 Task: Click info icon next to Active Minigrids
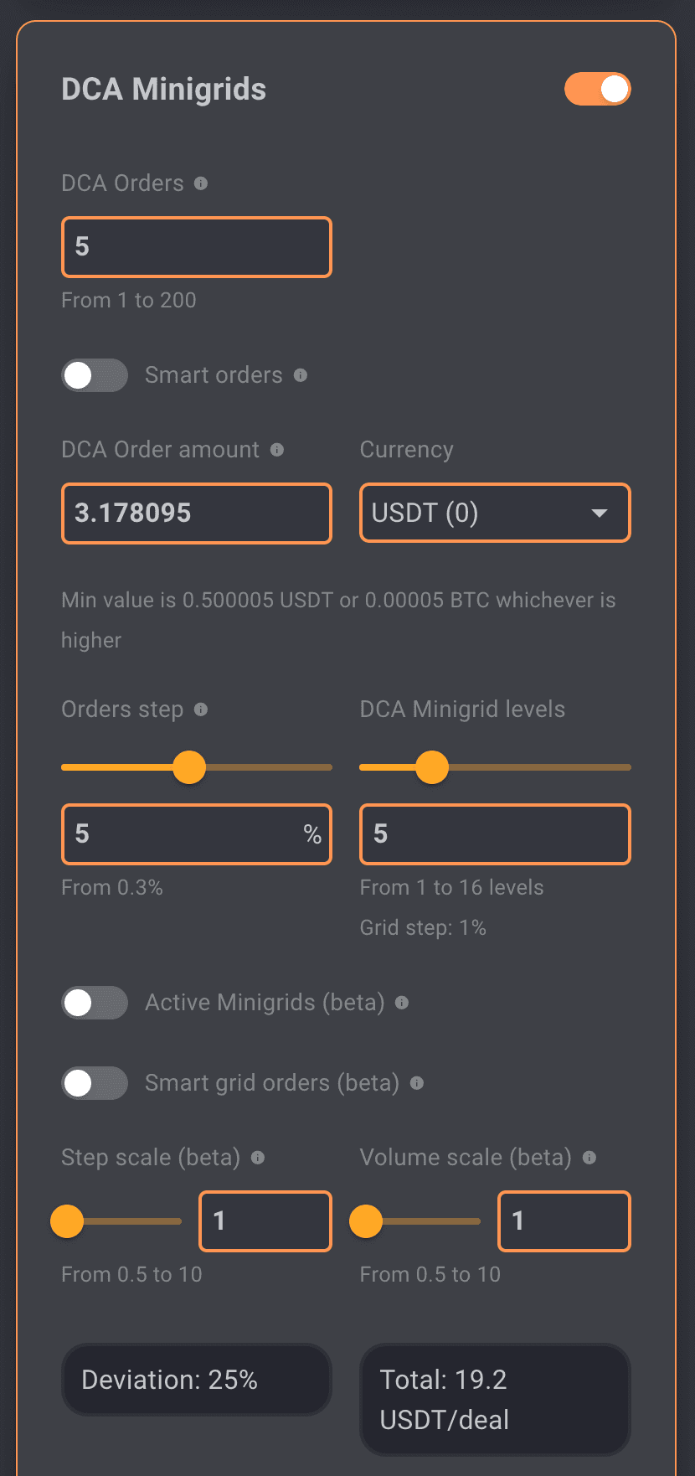point(402,1003)
